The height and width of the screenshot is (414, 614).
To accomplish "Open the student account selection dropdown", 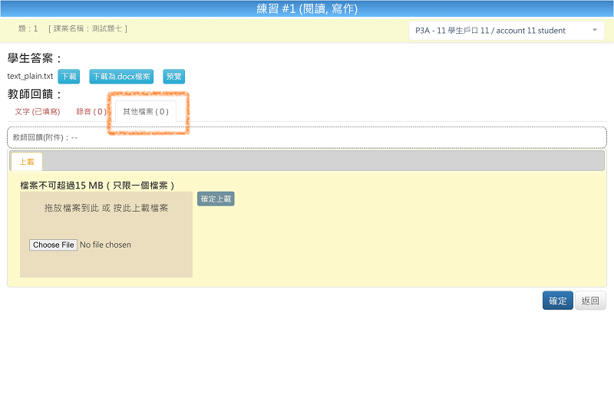I will click(499, 31).
